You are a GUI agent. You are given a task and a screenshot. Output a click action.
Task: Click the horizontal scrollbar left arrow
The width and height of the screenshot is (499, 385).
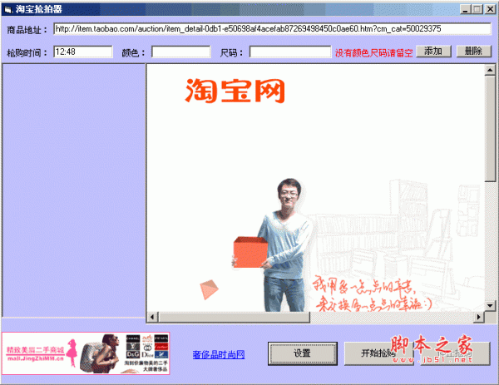click(x=152, y=317)
